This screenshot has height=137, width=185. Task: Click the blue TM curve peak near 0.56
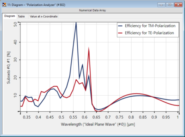tap(76, 23)
